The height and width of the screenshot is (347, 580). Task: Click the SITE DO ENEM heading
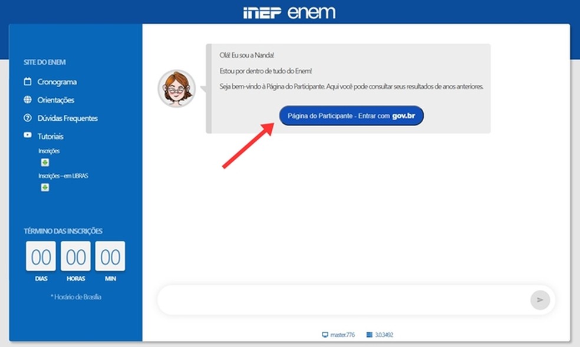(x=45, y=62)
